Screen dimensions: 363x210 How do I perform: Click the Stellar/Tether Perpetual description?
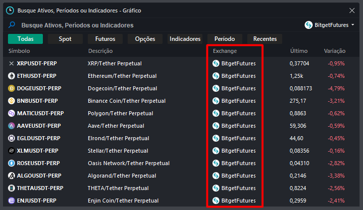tap(118, 151)
